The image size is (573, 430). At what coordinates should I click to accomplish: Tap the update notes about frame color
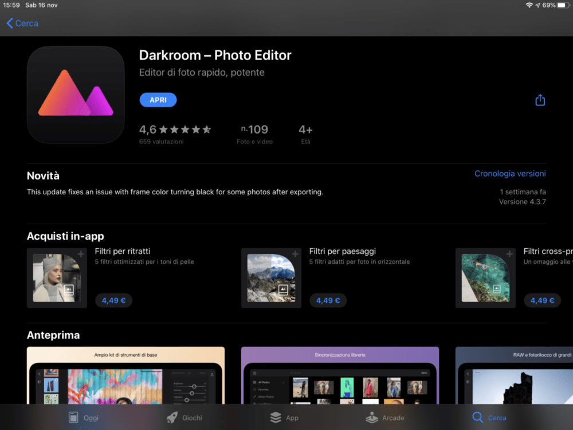(175, 192)
